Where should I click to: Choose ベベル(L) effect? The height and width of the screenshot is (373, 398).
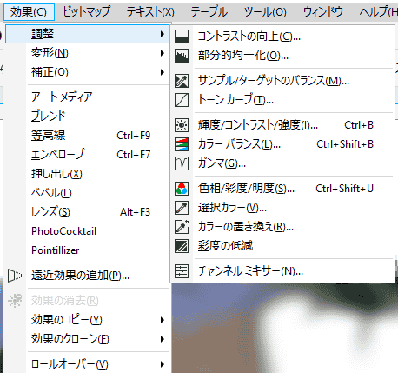(87, 193)
